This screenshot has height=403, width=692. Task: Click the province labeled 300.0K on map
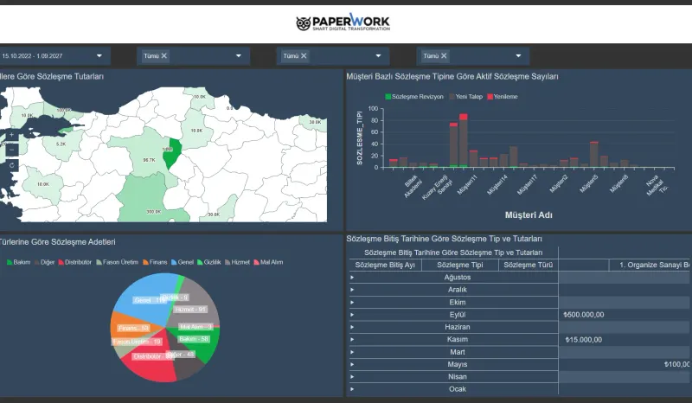[x=145, y=199]
